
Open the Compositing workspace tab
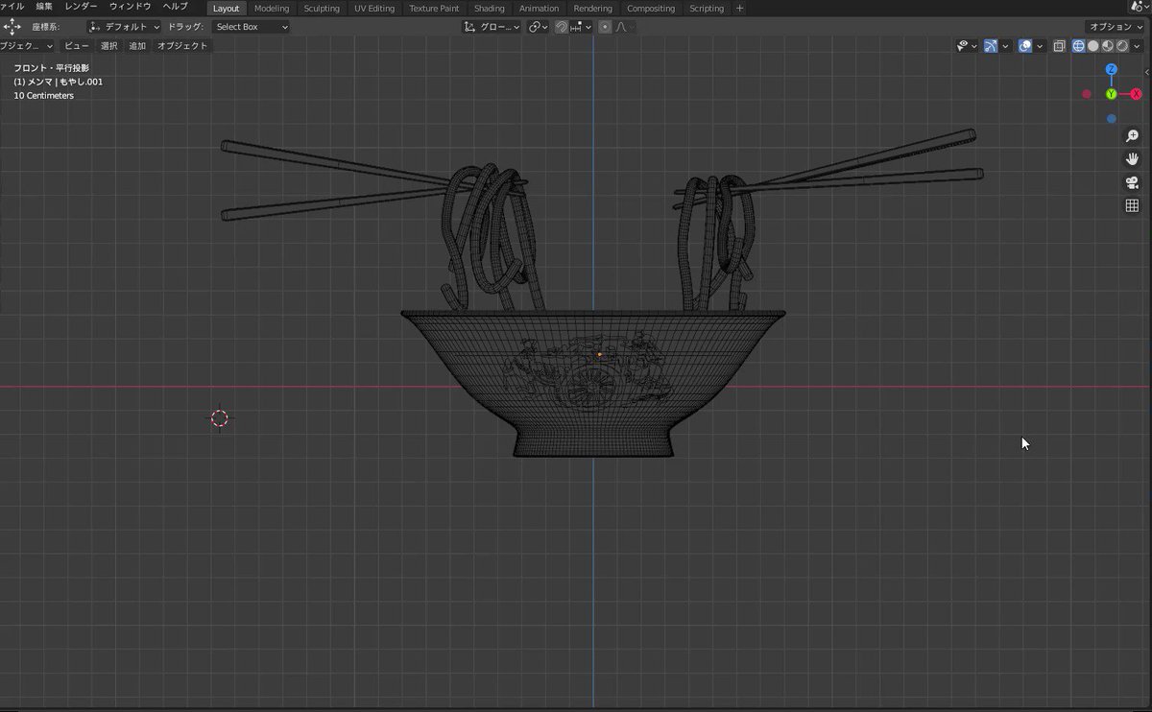pyautogui.click(x=651, y=8)
